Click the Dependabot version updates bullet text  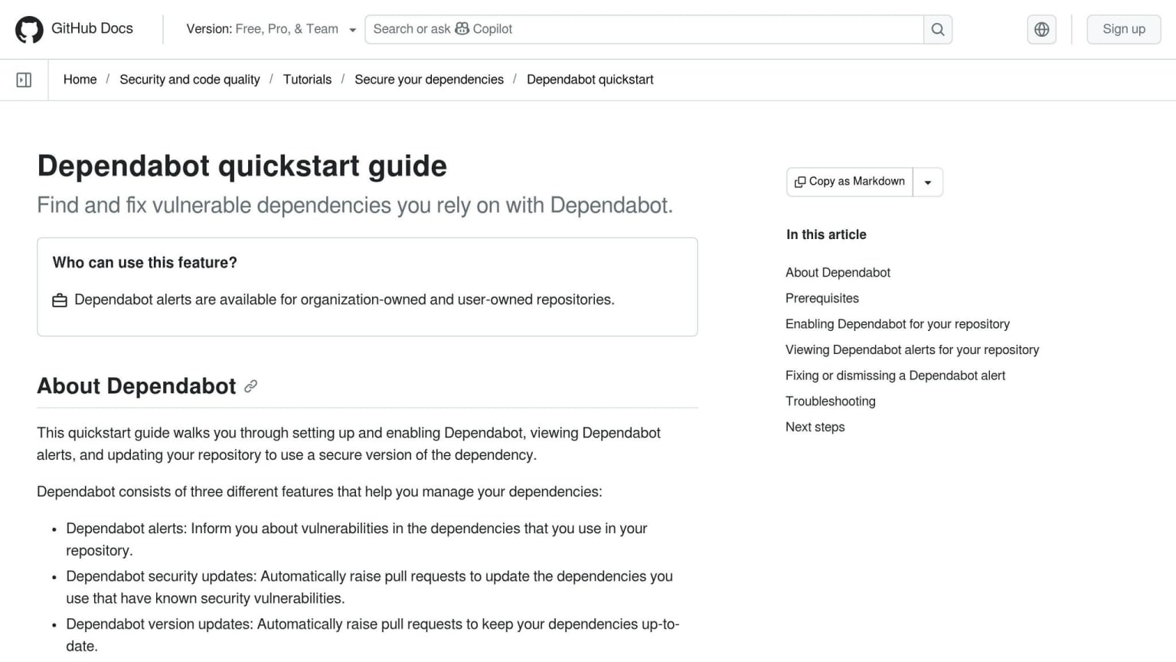tap(373, 635)
